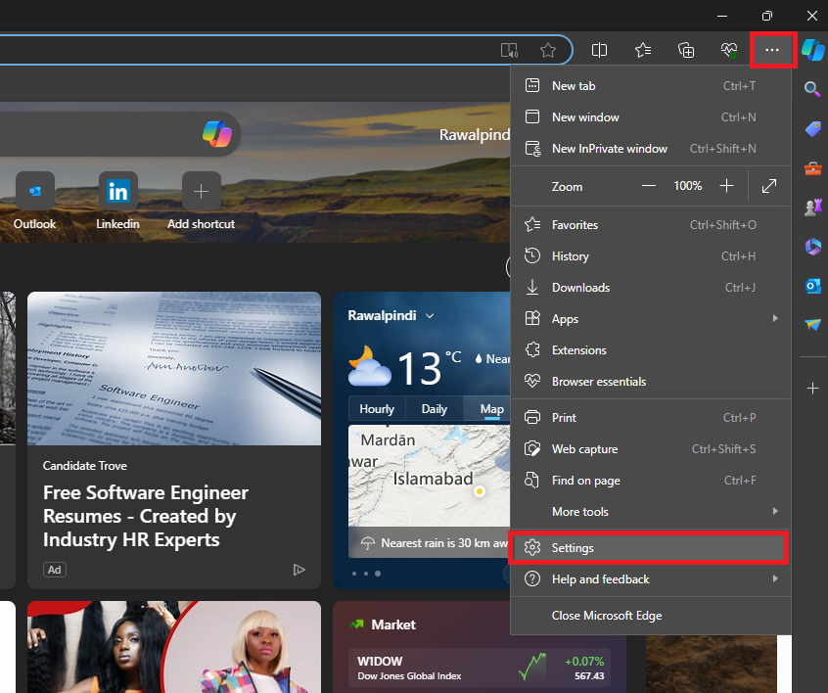828x693 pixels.
Task: Open Copilot from the right sidebar
Action: [x=812, y=50]
